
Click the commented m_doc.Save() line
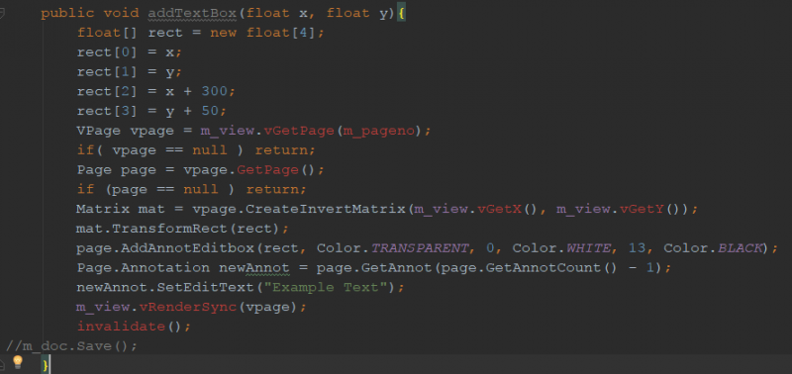[x=71, y=346]
